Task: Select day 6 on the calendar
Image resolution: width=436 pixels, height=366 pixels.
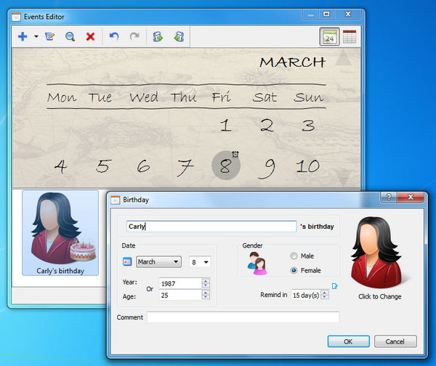Action: [x=143, y=166]
